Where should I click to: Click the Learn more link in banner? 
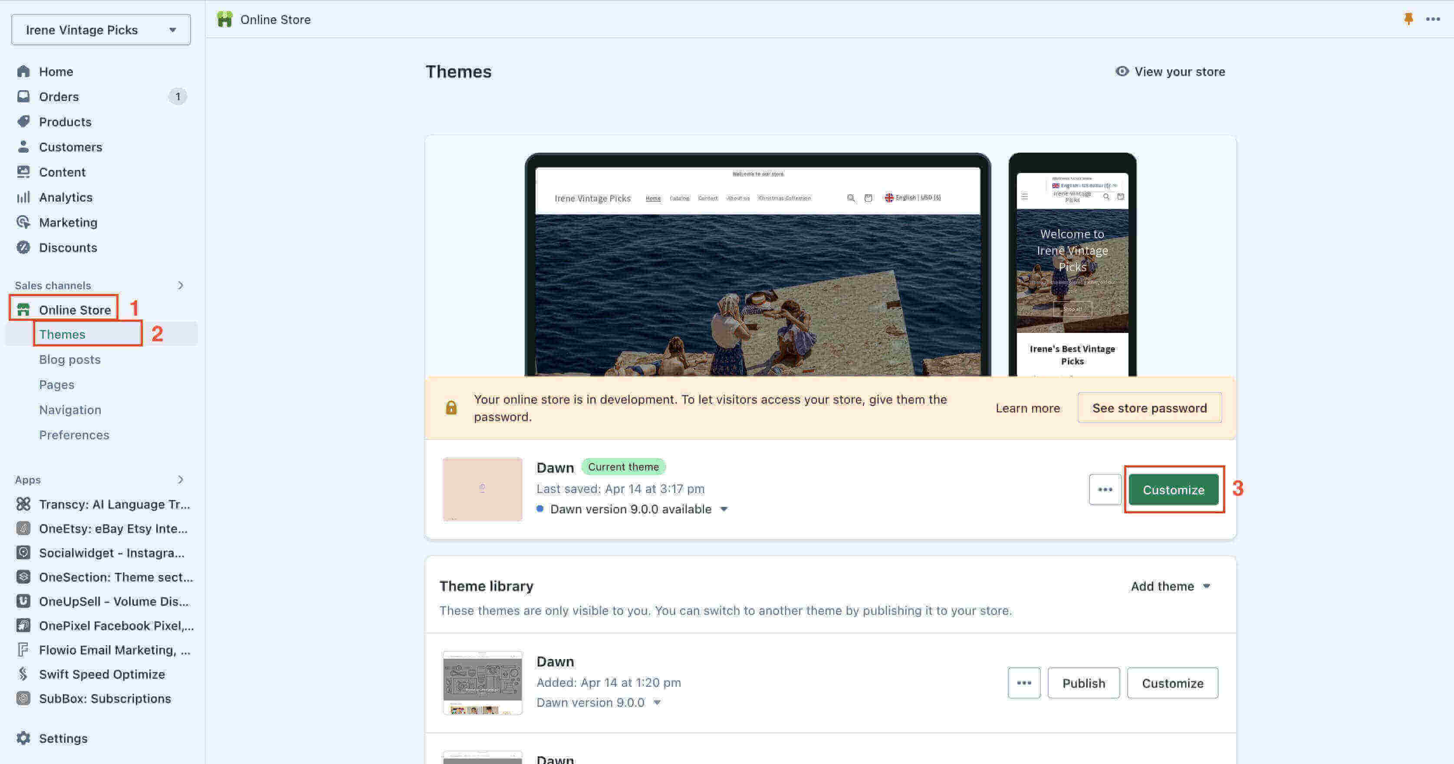click(1027, 408)
